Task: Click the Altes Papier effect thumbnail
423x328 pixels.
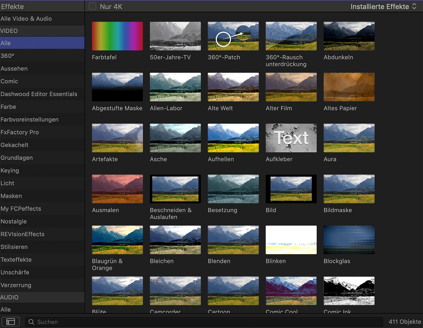Action: (x=349, y=87)
